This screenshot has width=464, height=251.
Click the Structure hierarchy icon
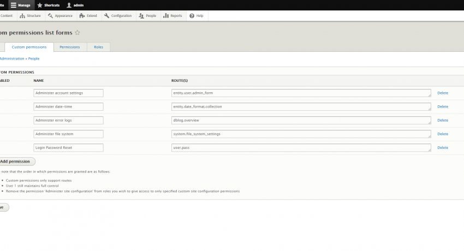[x=22, y=16]
